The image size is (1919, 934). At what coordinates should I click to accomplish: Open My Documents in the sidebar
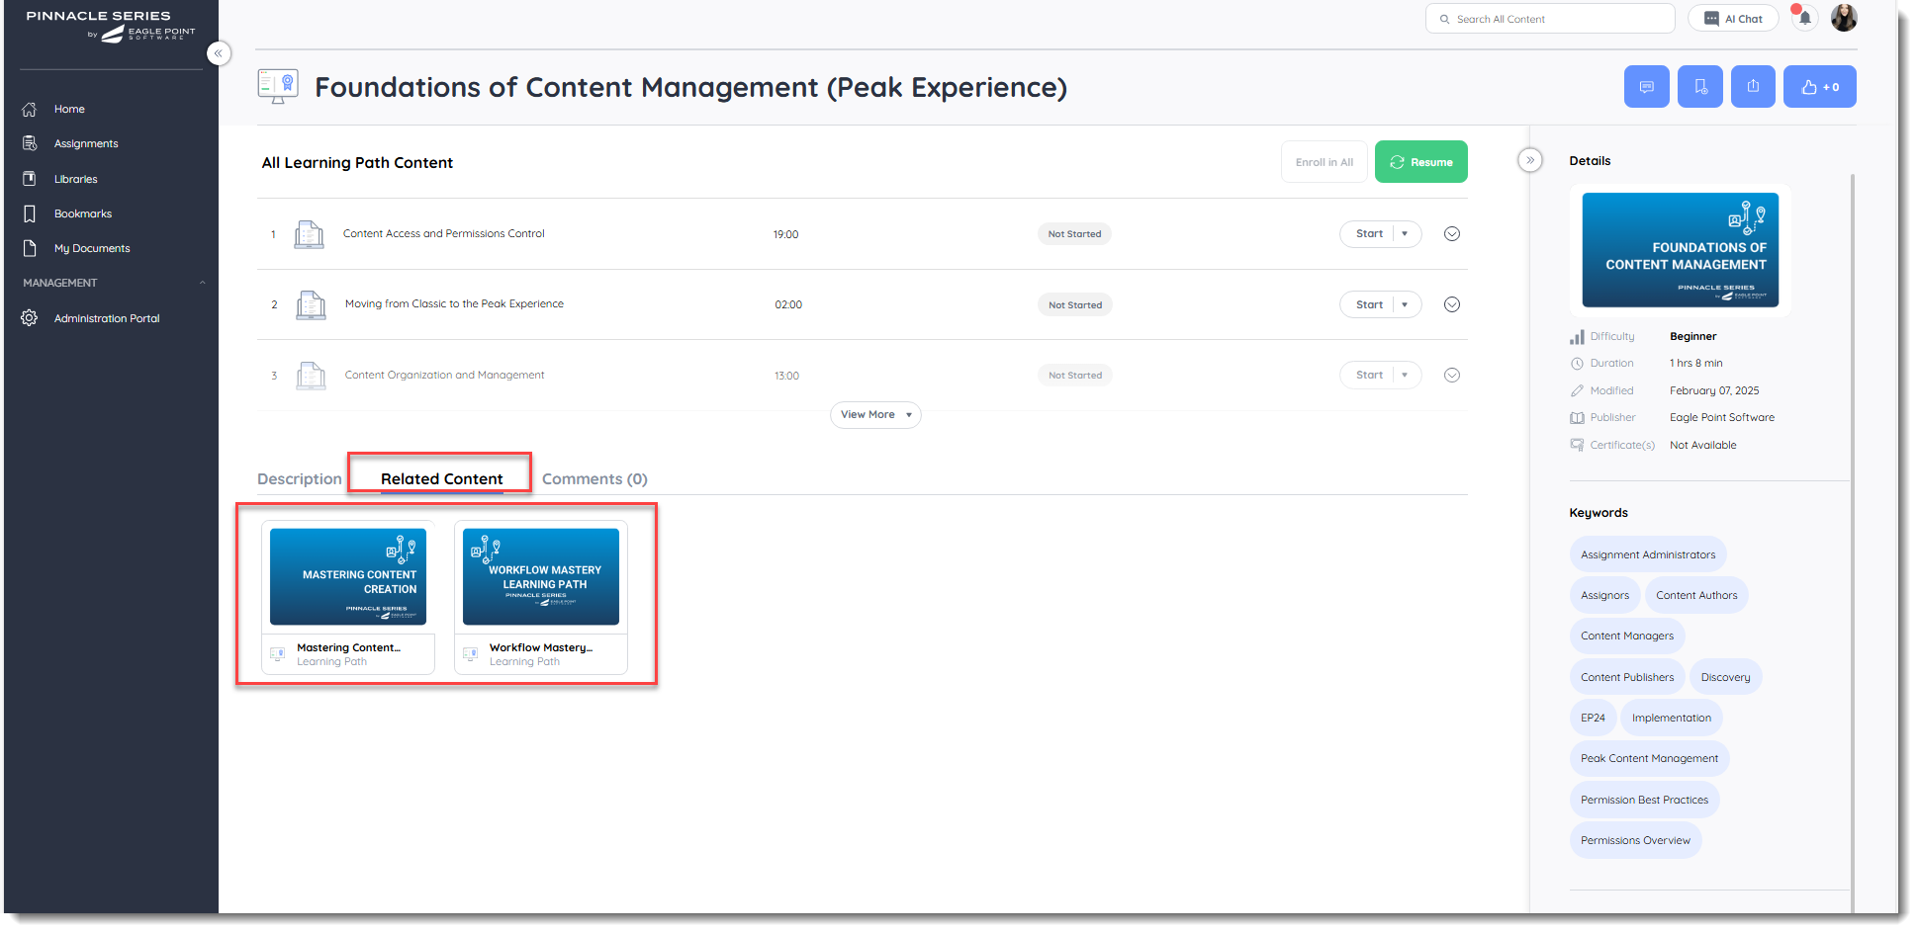point(92,248)
